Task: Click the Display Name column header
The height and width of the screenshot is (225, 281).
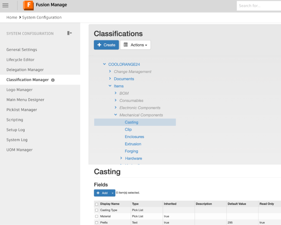Action: pyautogui.click(x=110, y=204)
